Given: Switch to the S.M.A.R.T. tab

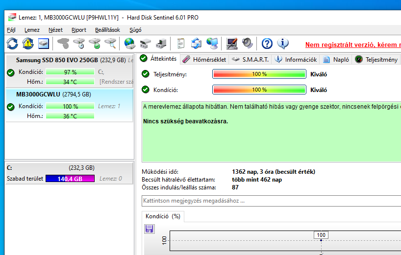Looking at the screenshot, I should [250, 60].
